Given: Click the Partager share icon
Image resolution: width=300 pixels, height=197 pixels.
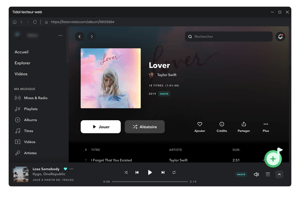Looking at the screenshot, I should pyautogui.click(x=244, y=124).
